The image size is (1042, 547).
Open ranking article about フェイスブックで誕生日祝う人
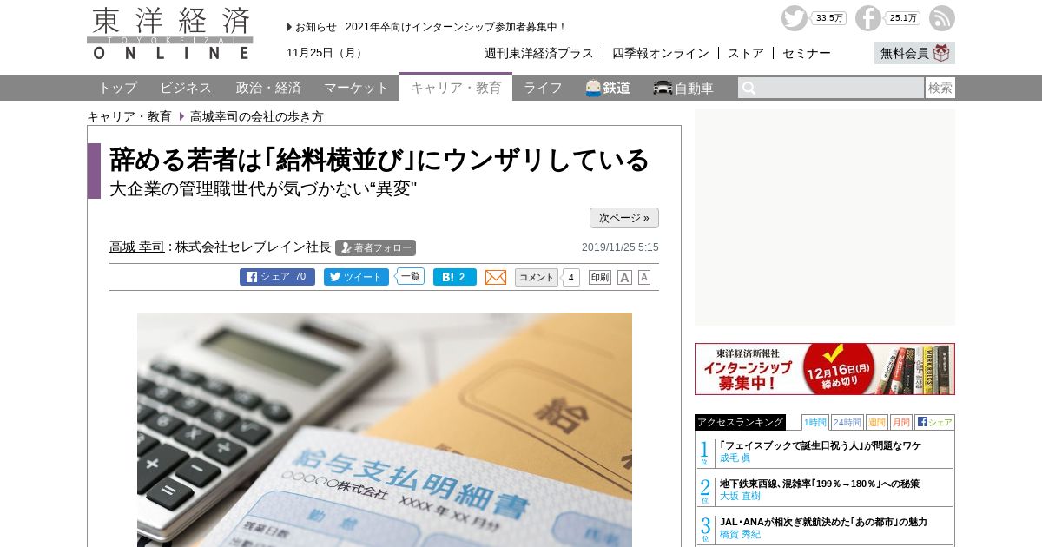coord(821,445)
